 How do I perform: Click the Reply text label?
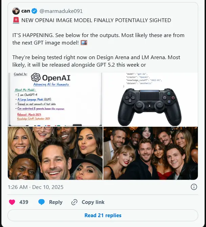[x=56, y=202]
